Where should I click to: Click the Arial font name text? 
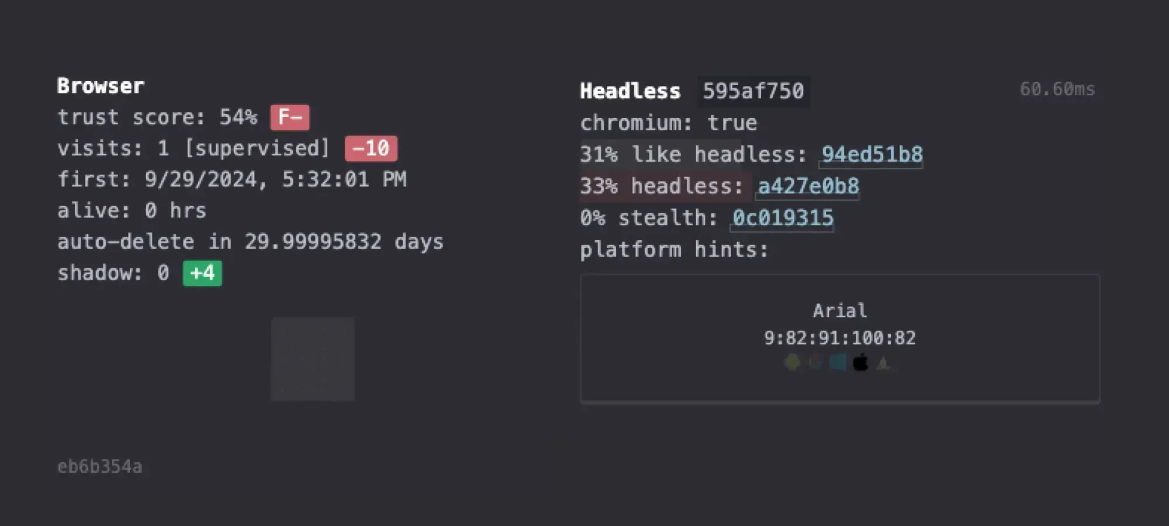[840, 310]
